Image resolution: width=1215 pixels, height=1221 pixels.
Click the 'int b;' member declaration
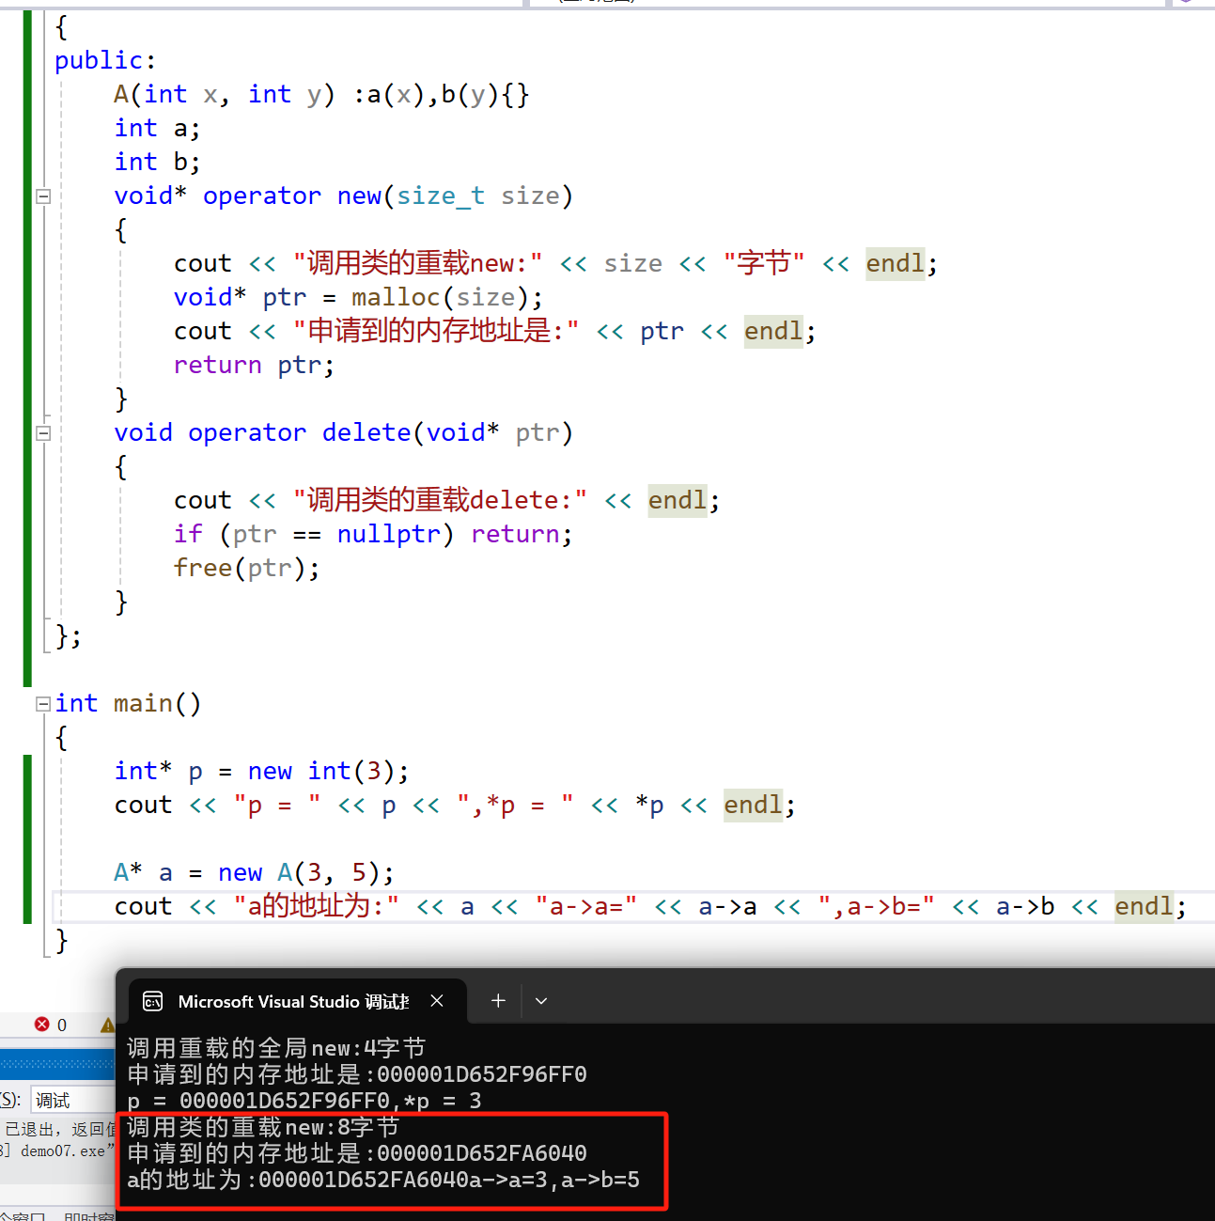click(x=157, y=162)
